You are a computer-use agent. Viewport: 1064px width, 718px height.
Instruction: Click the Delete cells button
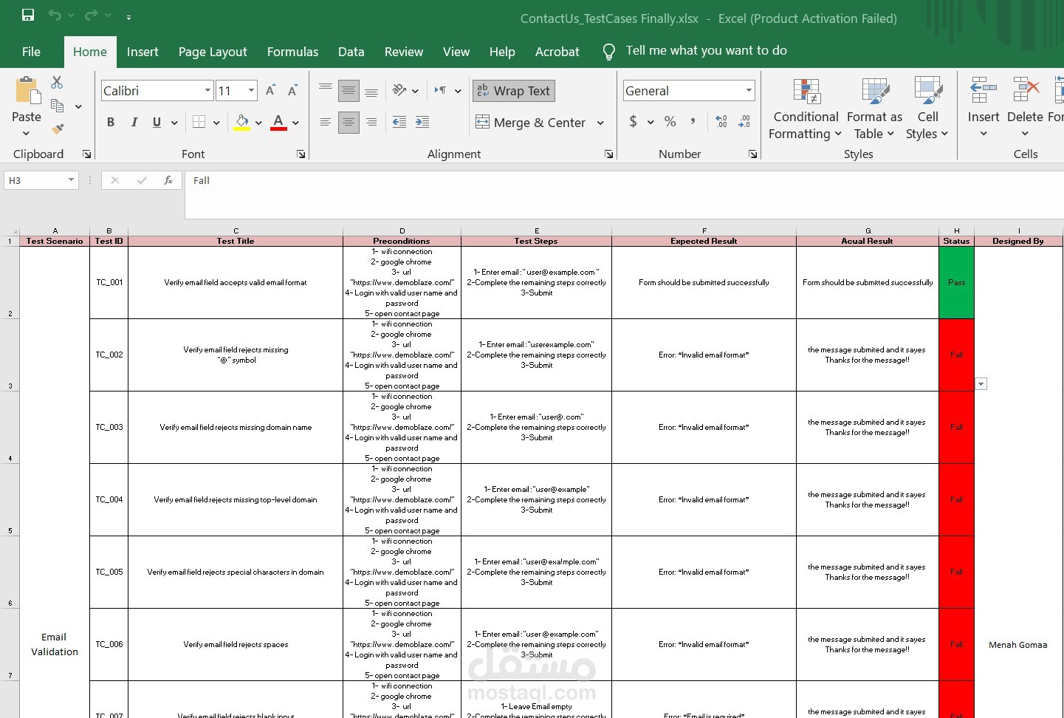click(1025, 109)
